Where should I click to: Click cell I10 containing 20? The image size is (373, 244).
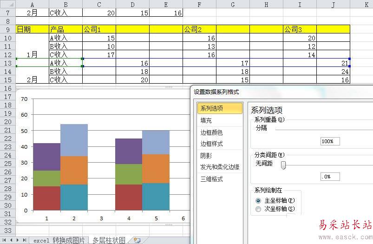pyautogui.click(x=300, y=38)
